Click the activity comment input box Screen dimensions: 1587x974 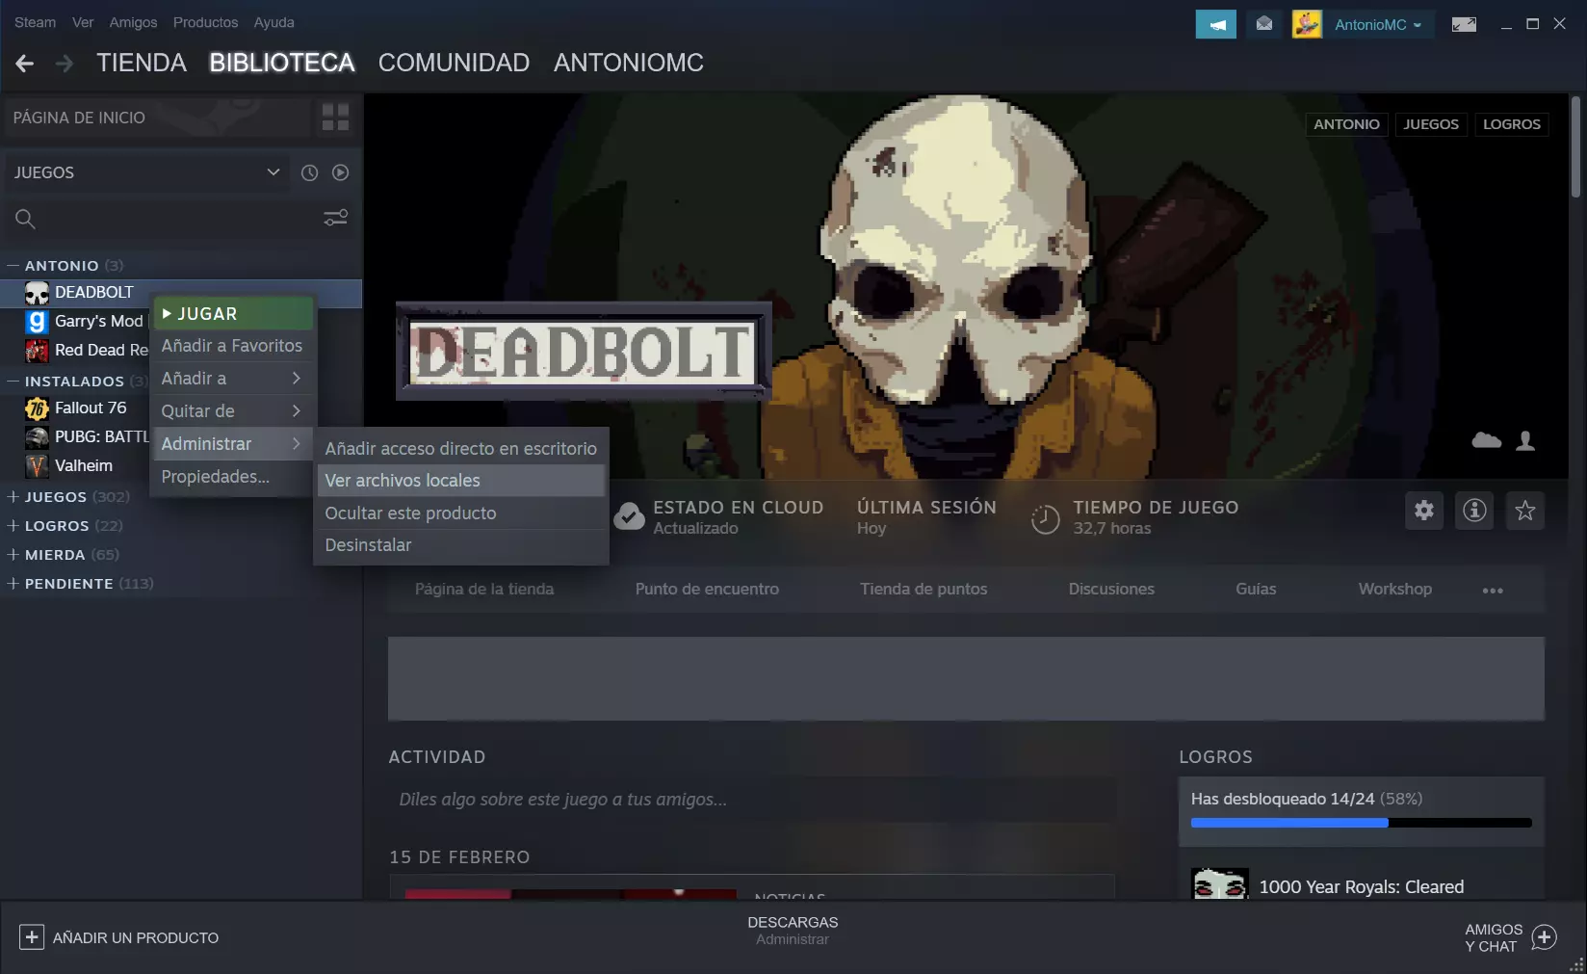click(752, 800)
